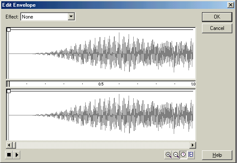Click scrollbar right arrow
The image size is (237, 163).
click(x=193, y=145)
